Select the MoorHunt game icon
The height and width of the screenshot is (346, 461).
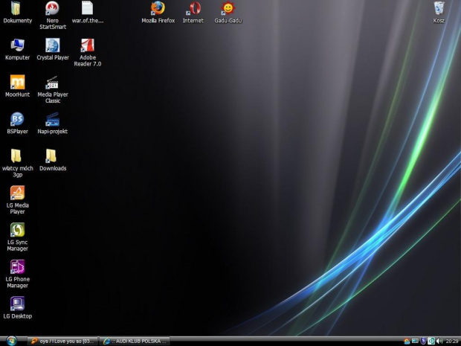coord(17,83)
